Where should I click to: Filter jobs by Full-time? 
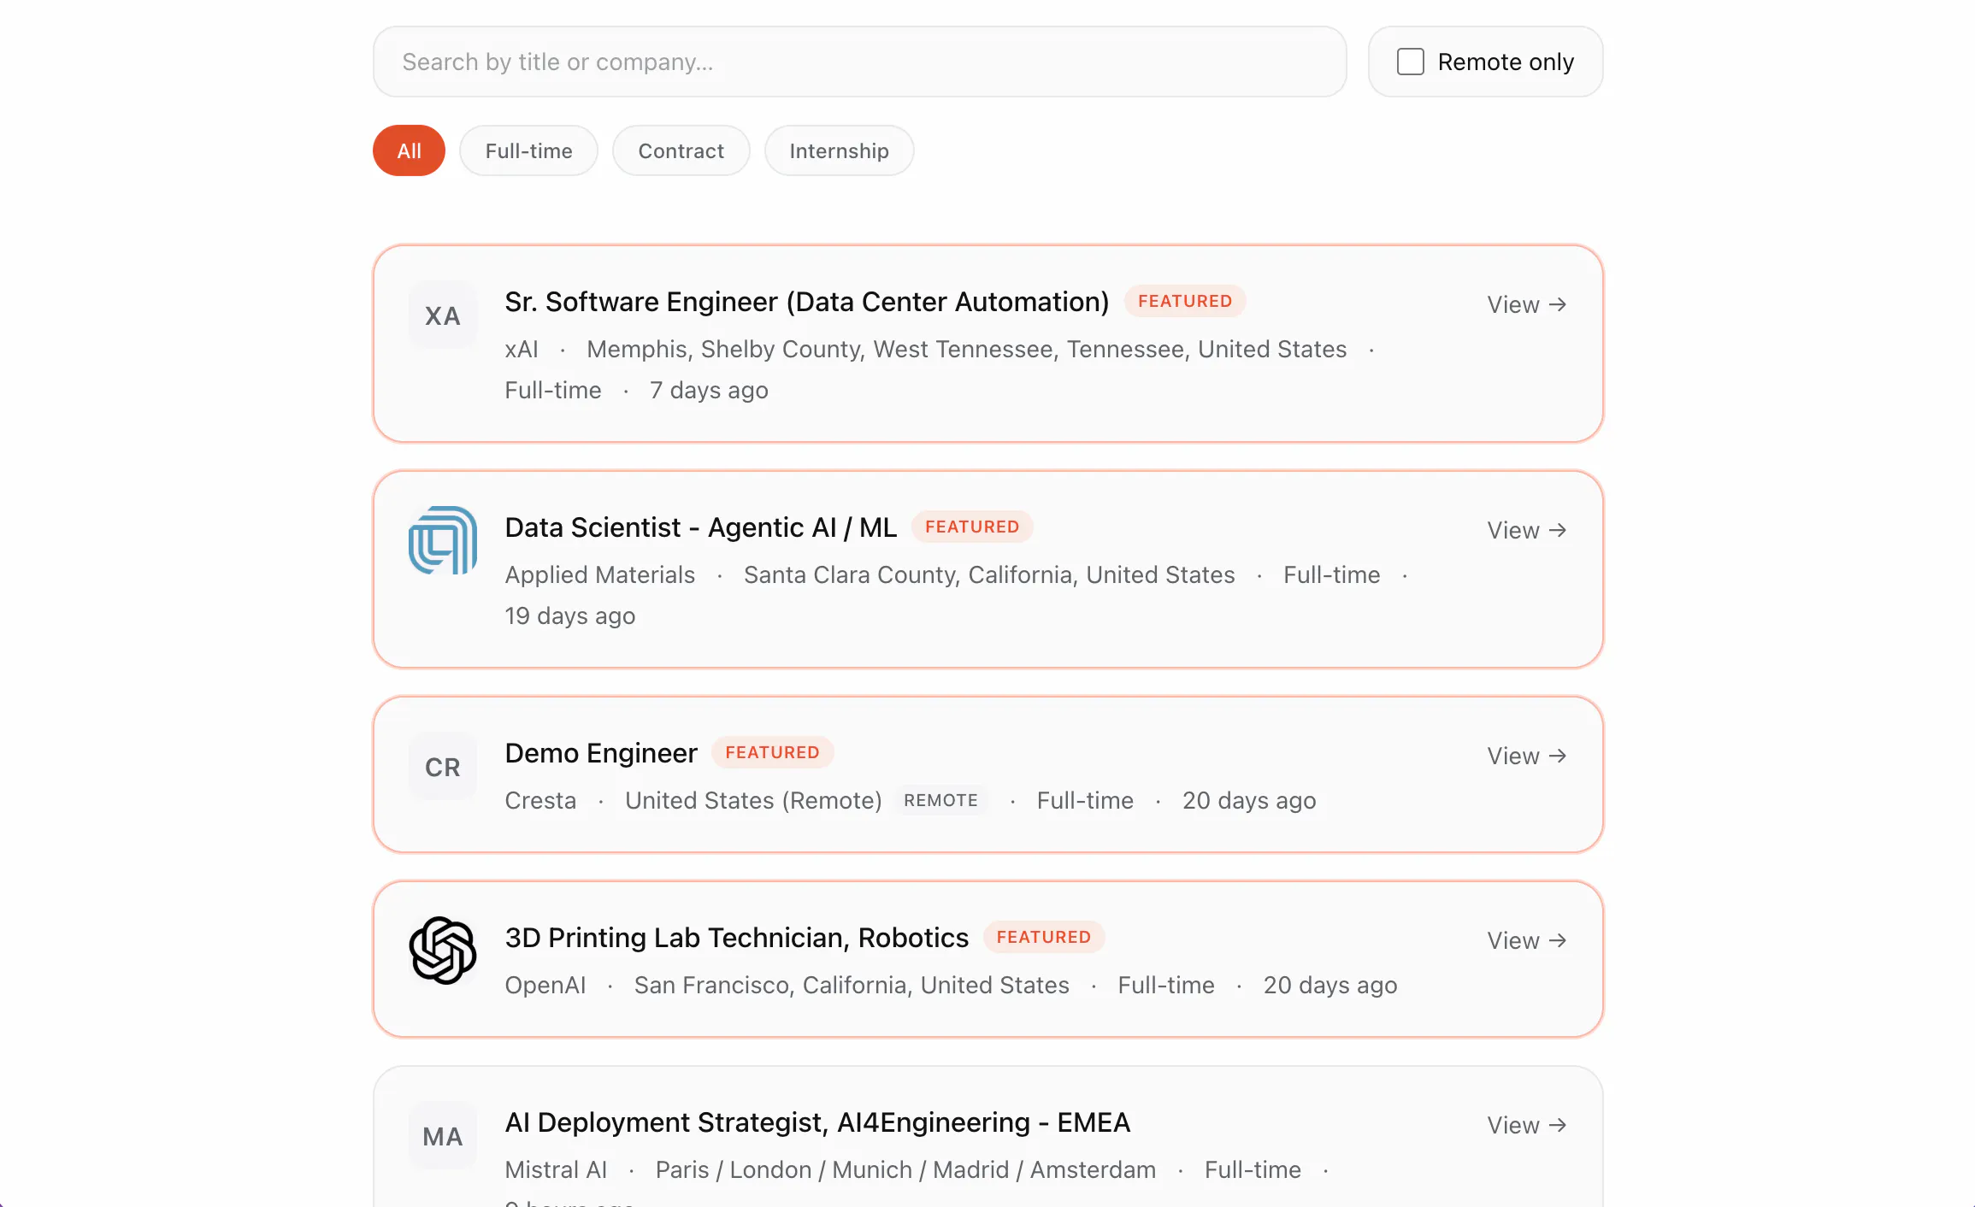528,150
